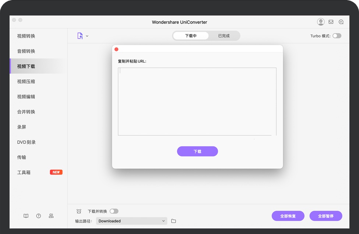Image resolution: width=359 pixels, height=234 pixels.
Task: Open the mail messages icon
Action: 331,22
